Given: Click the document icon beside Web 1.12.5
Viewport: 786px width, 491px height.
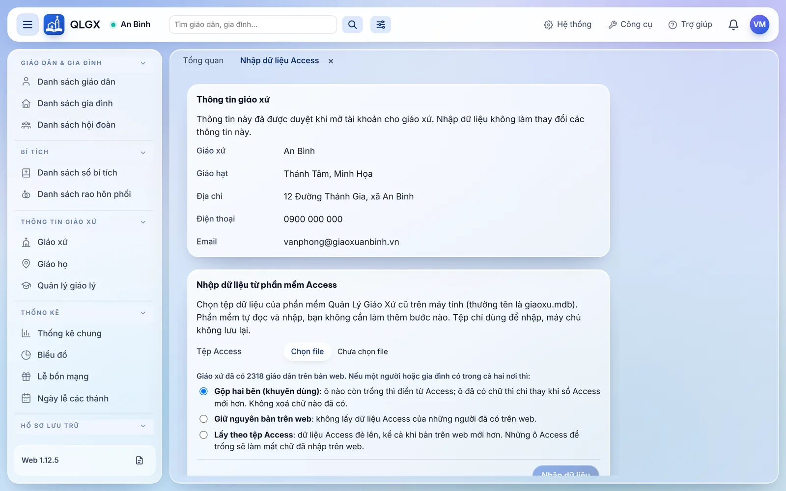Looking at the screenshot, I should (x=140, y=461).
